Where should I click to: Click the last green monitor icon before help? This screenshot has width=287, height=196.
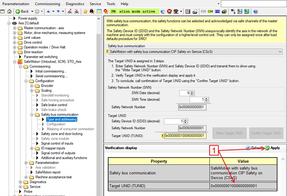246,12
